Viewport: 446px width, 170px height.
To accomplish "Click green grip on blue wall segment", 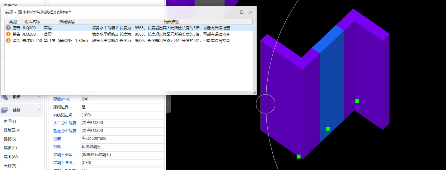I will (328, 129).
